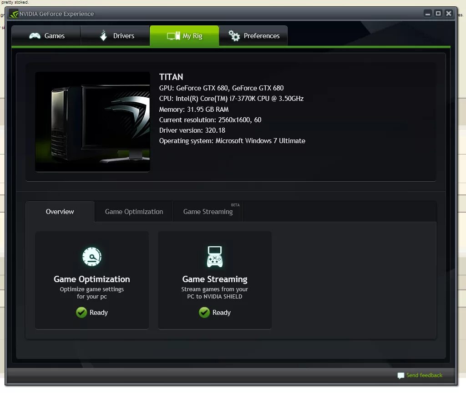Open the Games tab
466x393 pixels.
tap(46, 36)
